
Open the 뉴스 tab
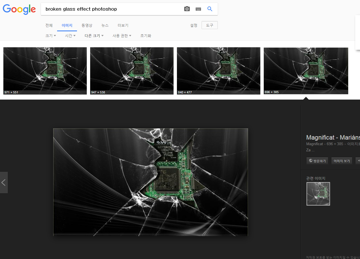coord(105,25)
